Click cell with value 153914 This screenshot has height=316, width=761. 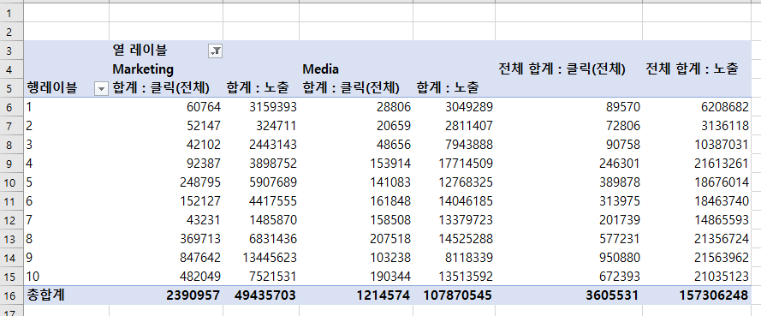[x=356, y=164]
